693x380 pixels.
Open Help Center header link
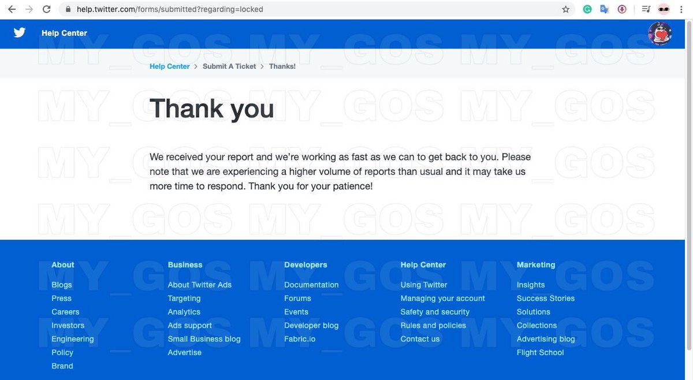coord(64,33)
